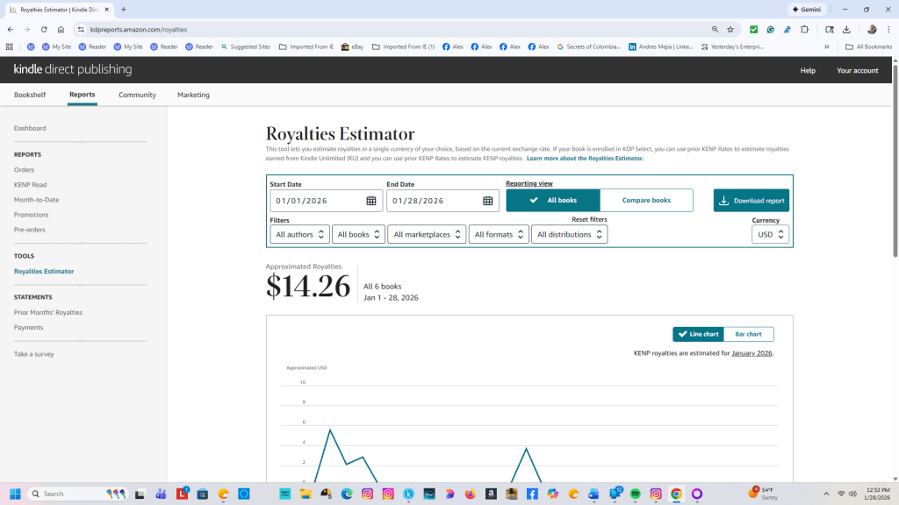Open the USD currency dropdown
The width and height of the screenshot is (899, 505).
[770, 234]
